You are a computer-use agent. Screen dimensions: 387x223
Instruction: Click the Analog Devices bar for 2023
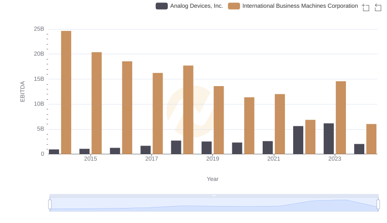(329, 139)
